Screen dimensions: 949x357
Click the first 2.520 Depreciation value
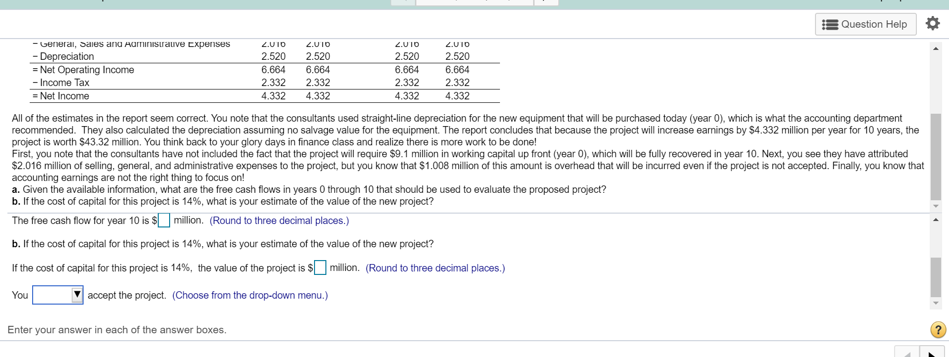click(x=273, y=56)
